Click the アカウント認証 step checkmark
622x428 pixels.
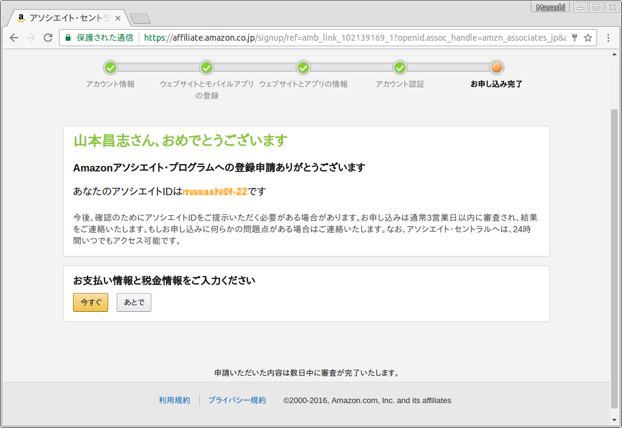click(400, 68)
